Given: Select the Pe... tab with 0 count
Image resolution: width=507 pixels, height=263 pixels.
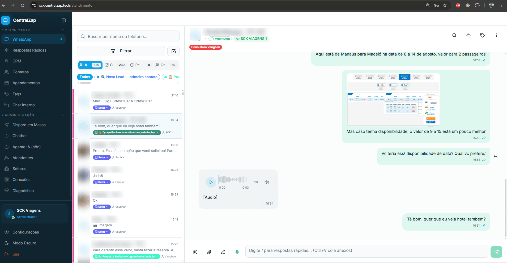Looking at the screenshot, I should click(140, 65).
